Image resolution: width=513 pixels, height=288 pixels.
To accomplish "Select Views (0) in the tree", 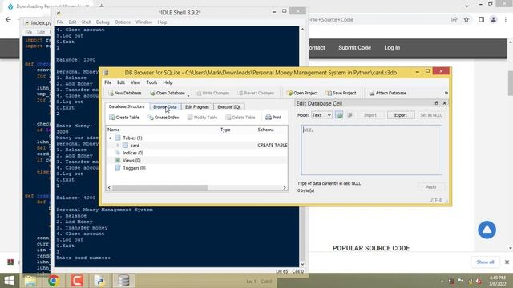I will (131, 160).
